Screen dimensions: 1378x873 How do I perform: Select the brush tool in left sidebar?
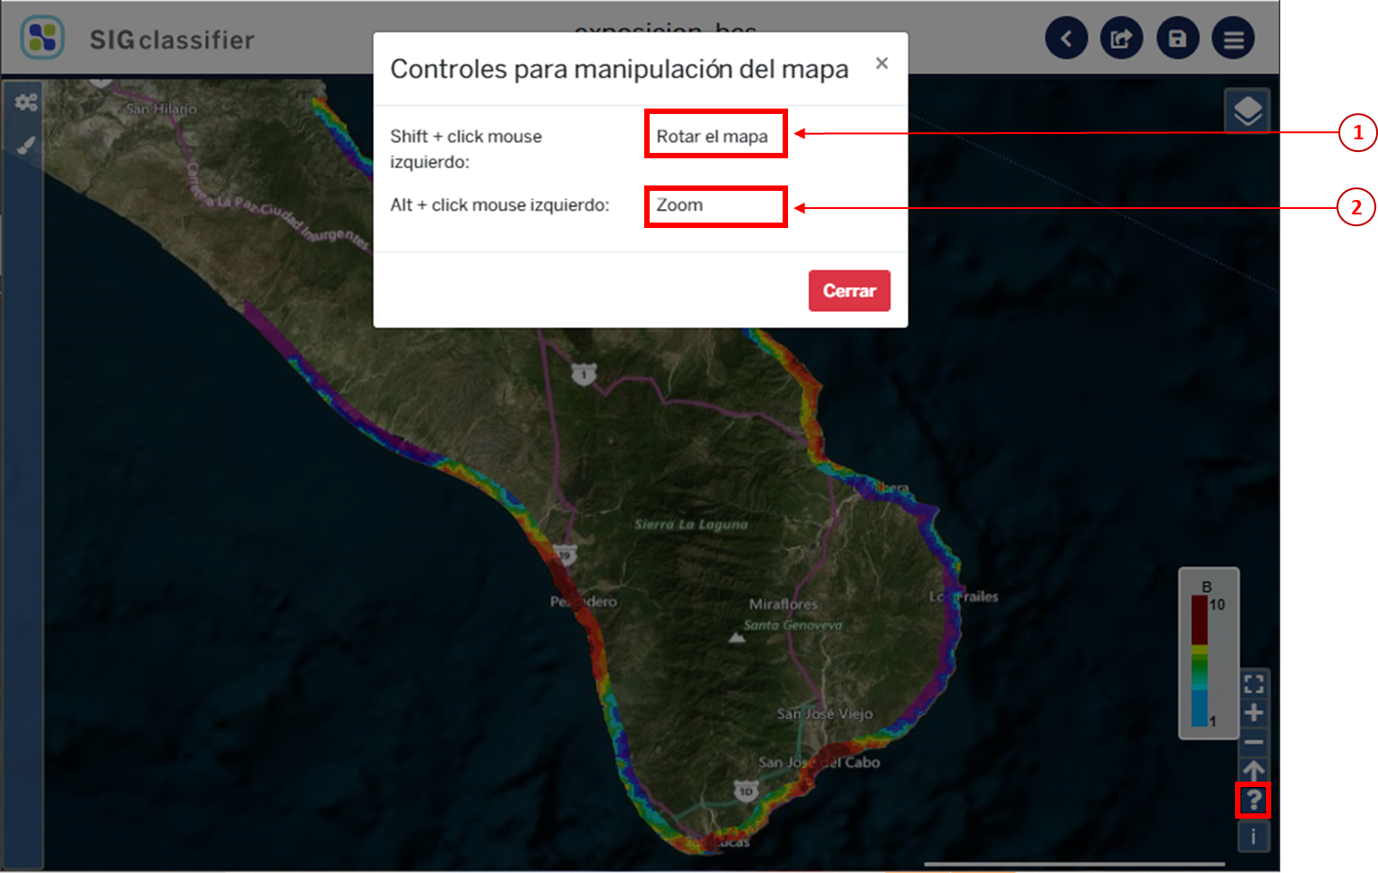(26, 145)
